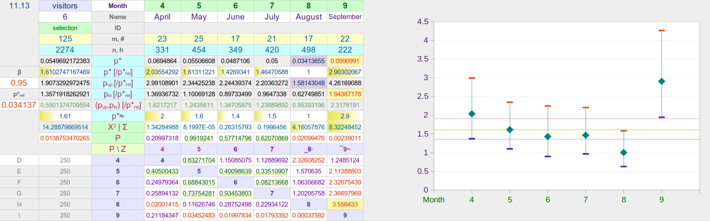Click the diamond marker for month 9
Screen dimensions: 710x221
[x=662, y=81]
